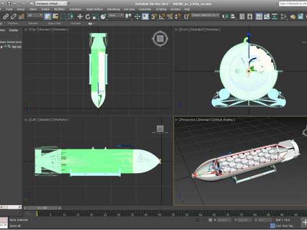Toggle Window/Crossing selection mode

pos(71,17)
